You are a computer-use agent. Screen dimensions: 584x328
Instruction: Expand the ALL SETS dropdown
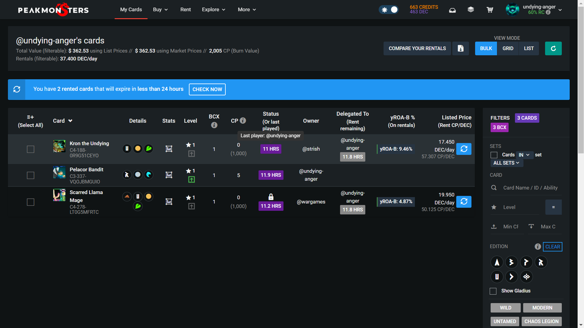(506, 163)
